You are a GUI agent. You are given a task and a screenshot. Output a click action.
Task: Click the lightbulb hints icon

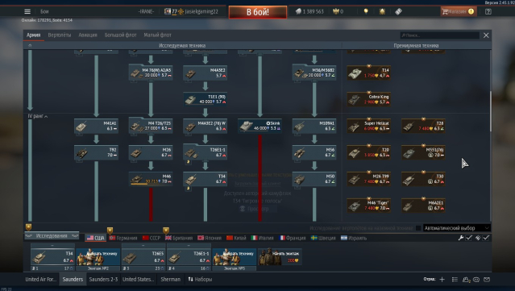pos(366,11)
